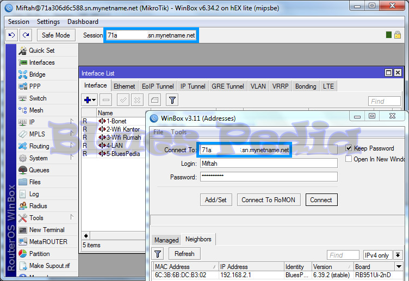Click the comment icon in Interface List
Screen dimensions: 409x281
pyautogui.click(x=154, y=100)
